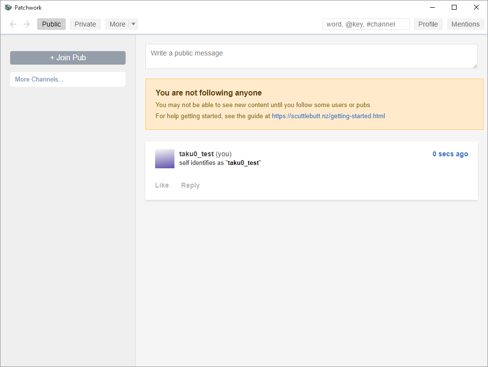
Task: Click into Write a public message box
Action: tap(312, 56)
